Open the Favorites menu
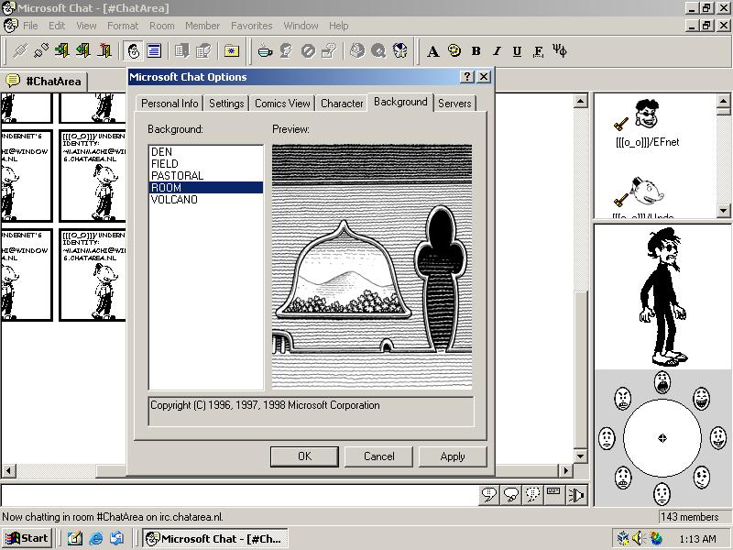733x550 pixels. coord(251,26)
